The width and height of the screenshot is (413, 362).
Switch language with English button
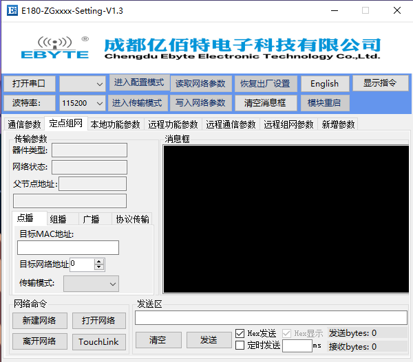(325, 84)
